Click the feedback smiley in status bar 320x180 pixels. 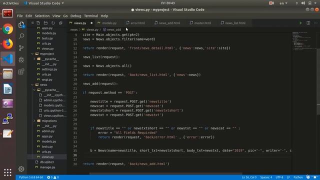pos(308,177)
